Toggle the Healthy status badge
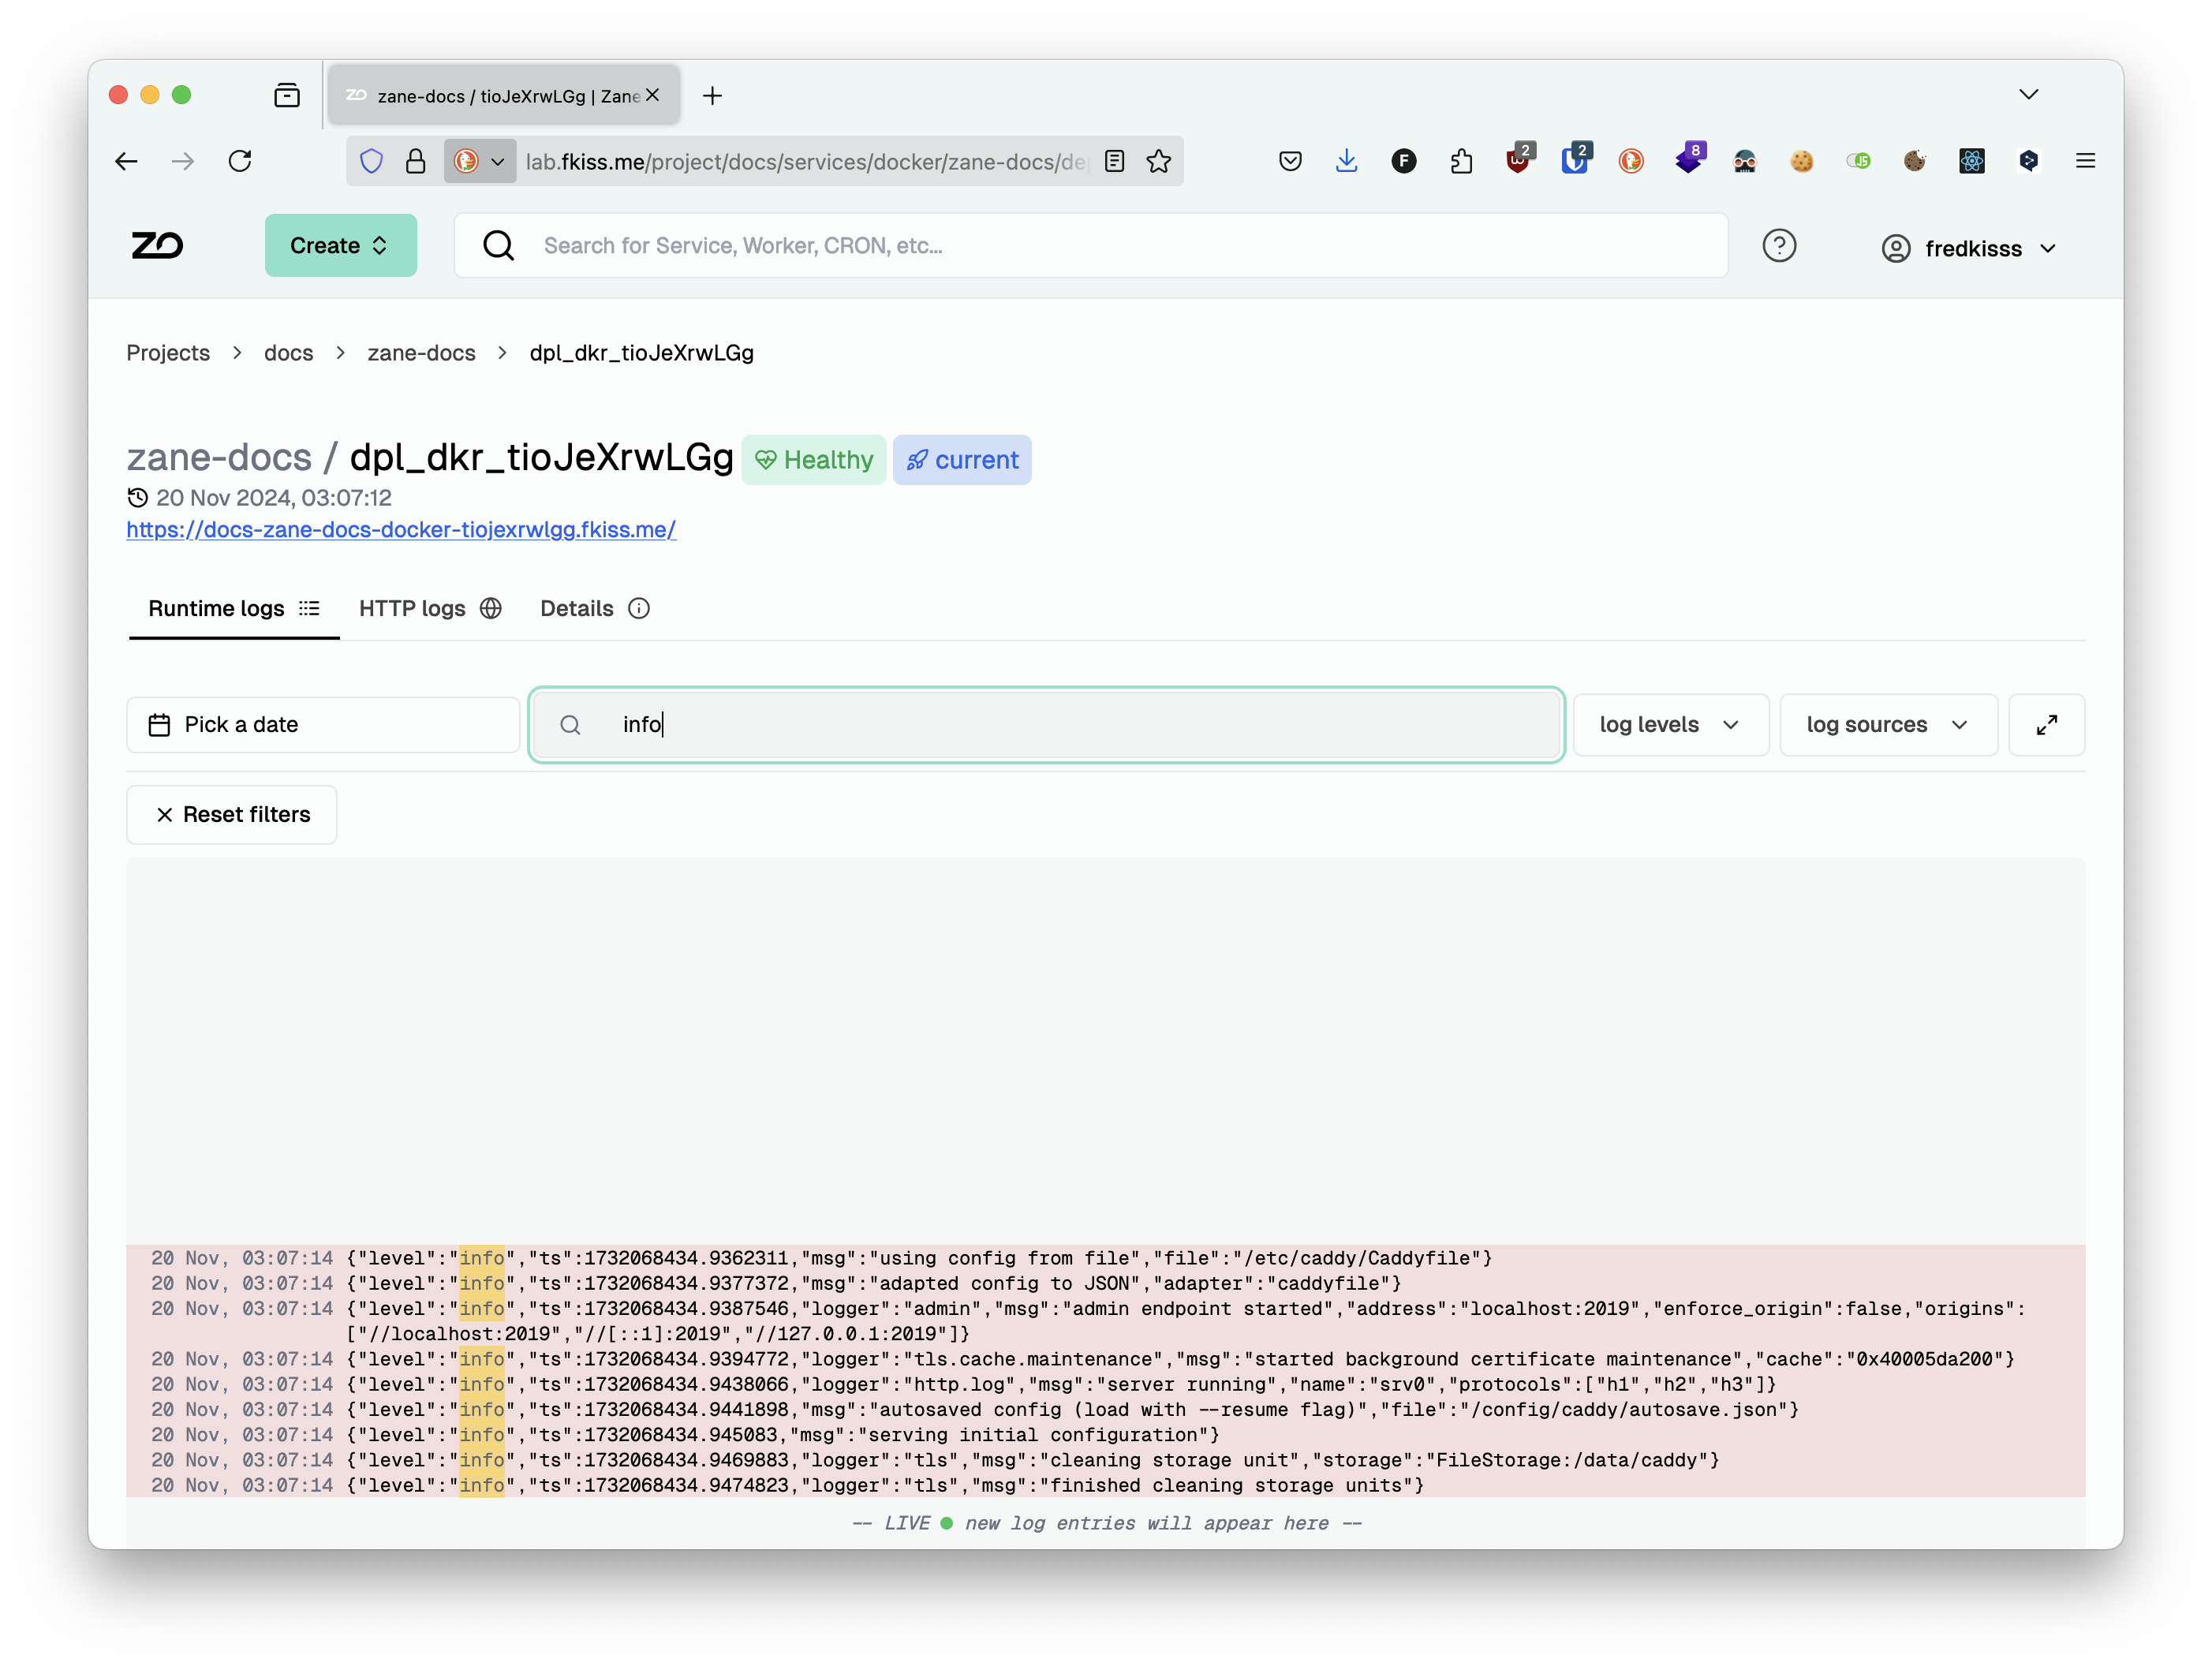The width and height of the screenshot is (2212, 1666). (x=814, y=458)
